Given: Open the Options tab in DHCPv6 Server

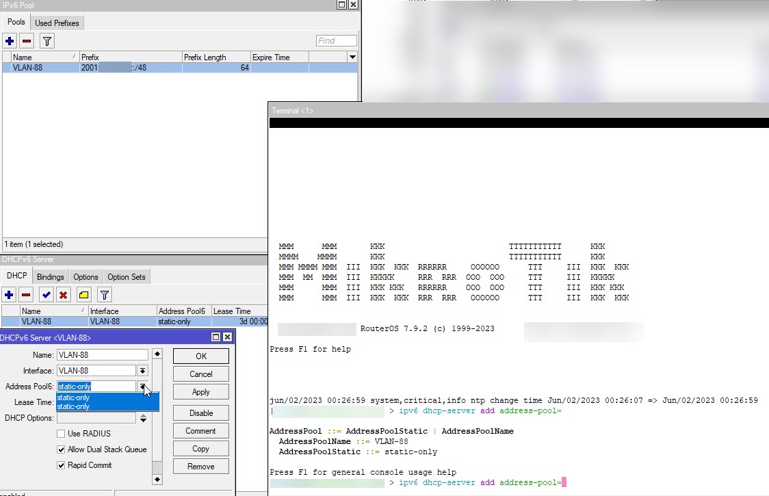Looking at the screenshot, I should 86,277.
